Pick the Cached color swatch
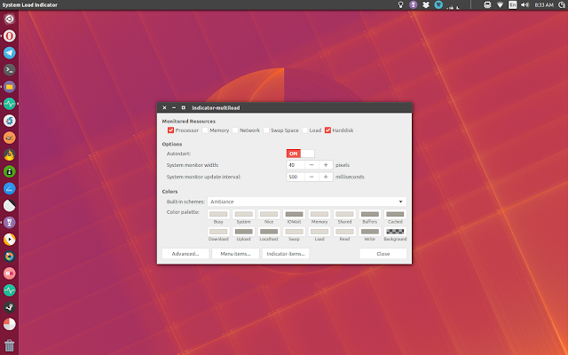 395,214
